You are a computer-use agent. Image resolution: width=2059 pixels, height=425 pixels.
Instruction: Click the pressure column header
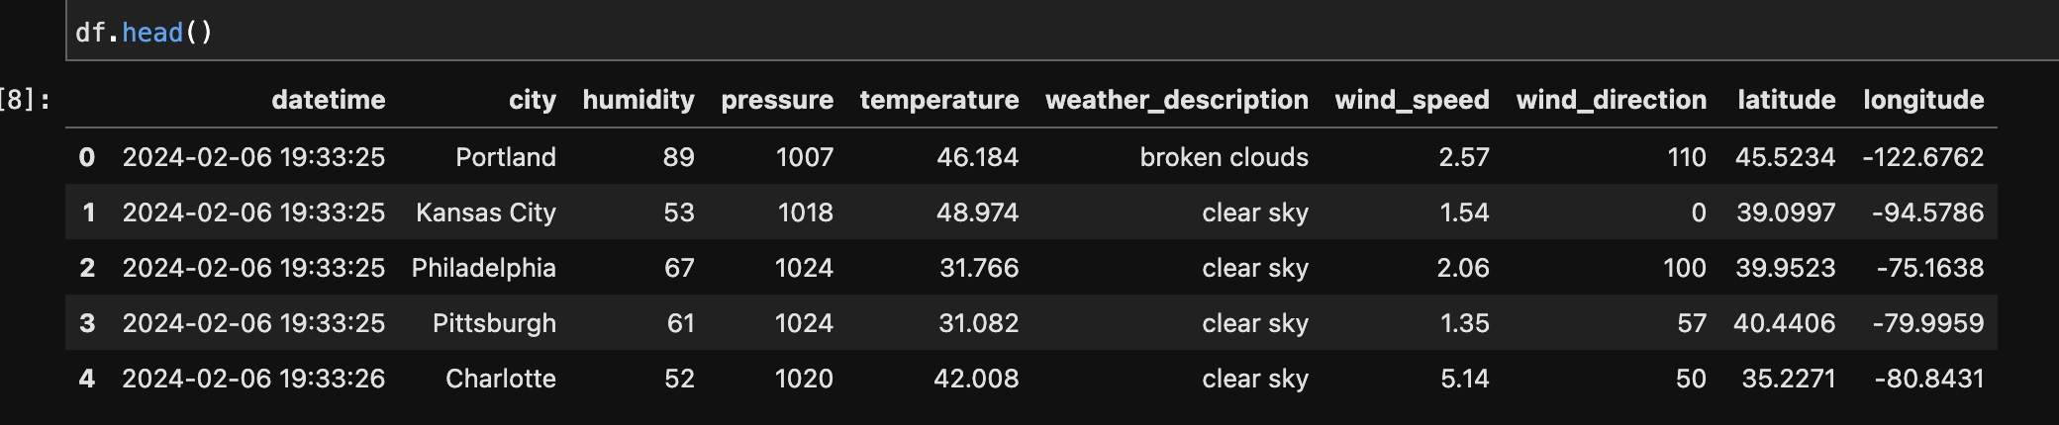click(x=777, y=100)
